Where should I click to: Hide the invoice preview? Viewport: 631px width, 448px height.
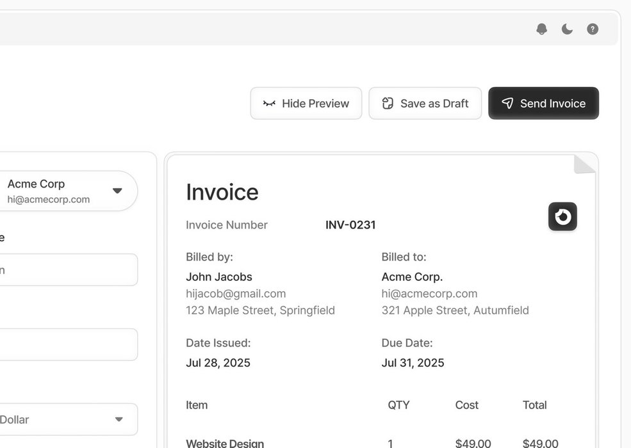(x=306, y=103)
